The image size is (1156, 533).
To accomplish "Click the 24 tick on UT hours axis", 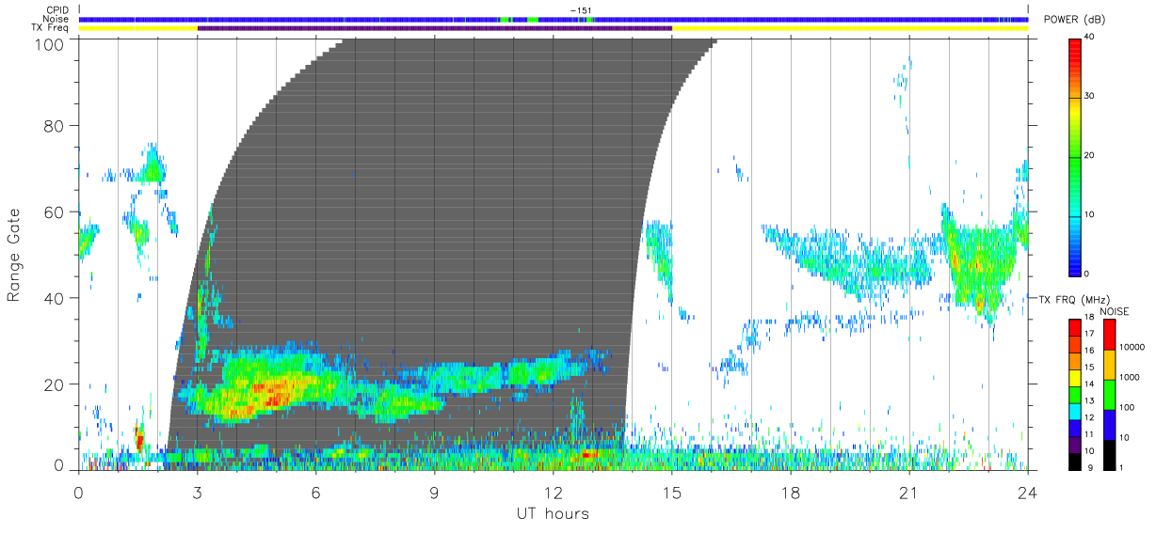I will pyautogui.click(x=1028, y=493).
